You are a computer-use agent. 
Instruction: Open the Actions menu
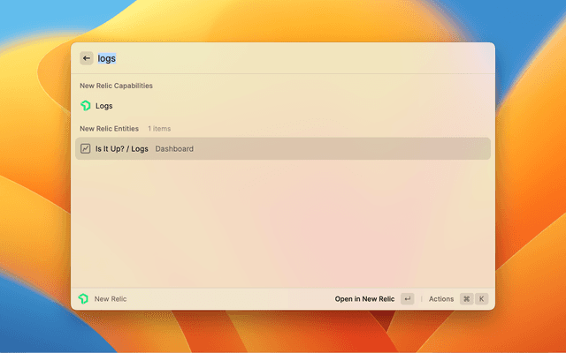pos(441,299)
